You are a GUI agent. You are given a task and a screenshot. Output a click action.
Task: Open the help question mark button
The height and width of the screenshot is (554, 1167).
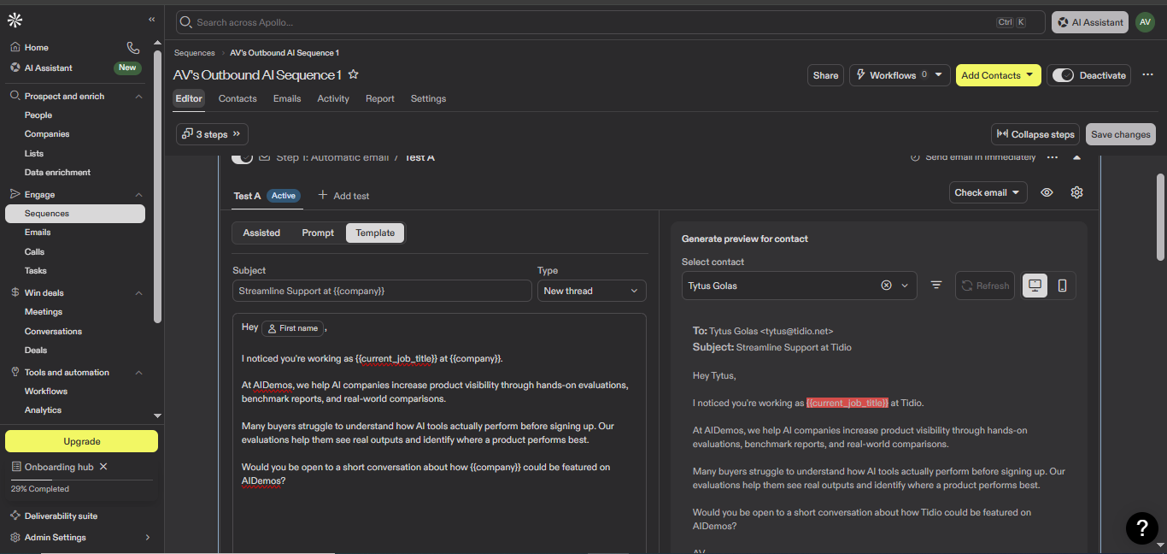(x=1142, y=527)
